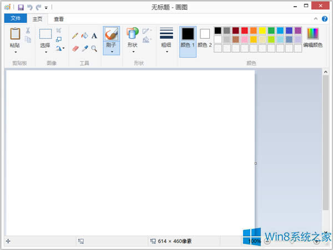Select the Text tool
Screen dimensions: 333x250
point(94,35)
